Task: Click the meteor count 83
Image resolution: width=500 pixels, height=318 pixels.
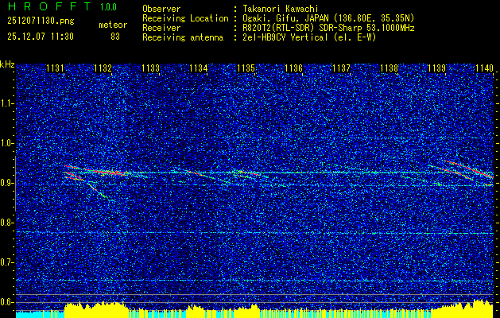Action: pyautogui.click(x=115, y=37)
